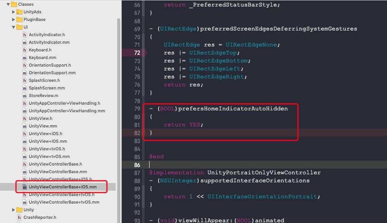Select SplashScreen.mm file
387x223 pixels.
pyautogui.click(x=47, y=88)
